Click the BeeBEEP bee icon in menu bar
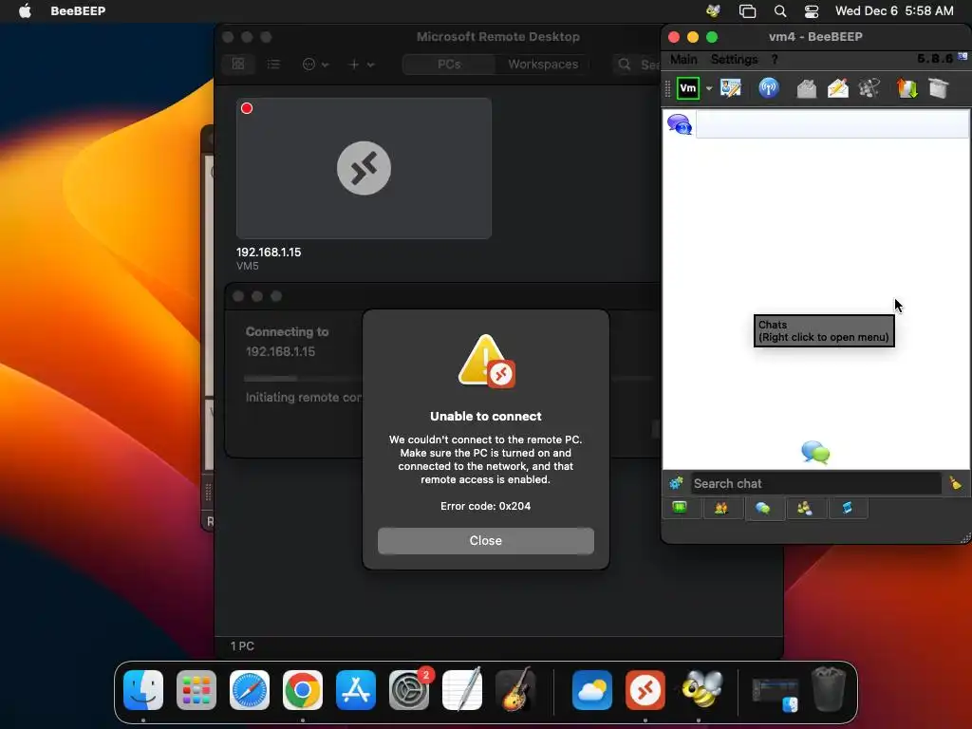This screenshot has width=972, height=729. click(713, 10)
